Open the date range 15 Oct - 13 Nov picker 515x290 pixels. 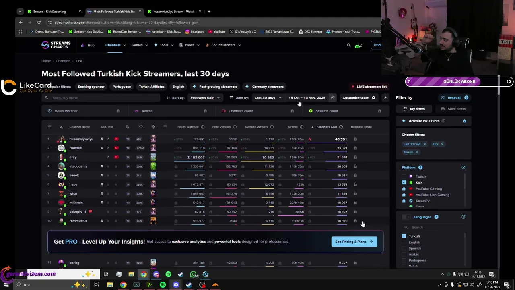coord(307,97)
